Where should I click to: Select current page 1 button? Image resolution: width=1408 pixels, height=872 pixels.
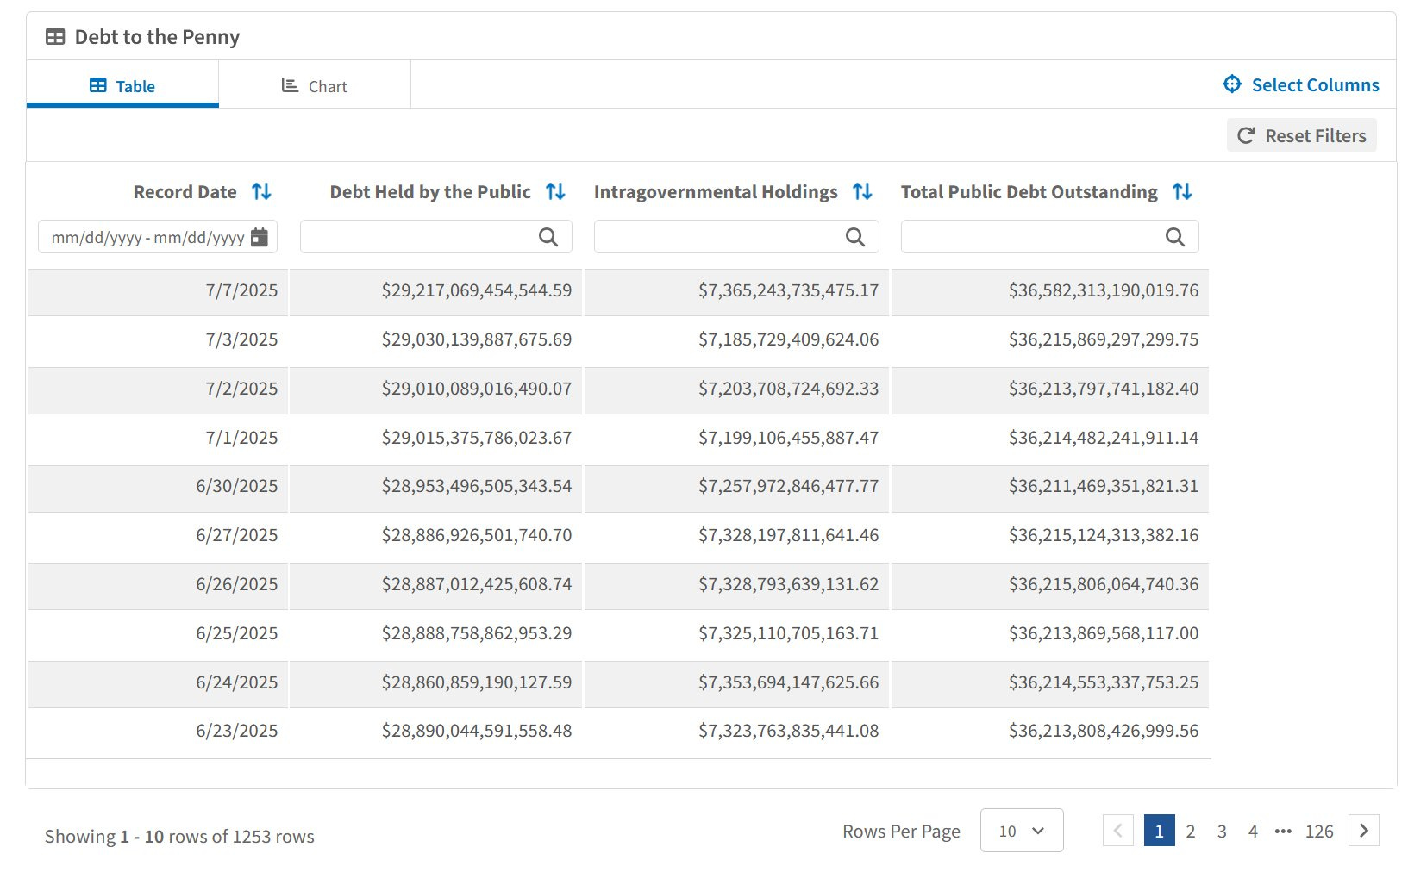1160,831
